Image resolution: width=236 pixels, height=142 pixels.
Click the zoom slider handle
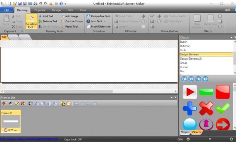click(x=210, y=139)
